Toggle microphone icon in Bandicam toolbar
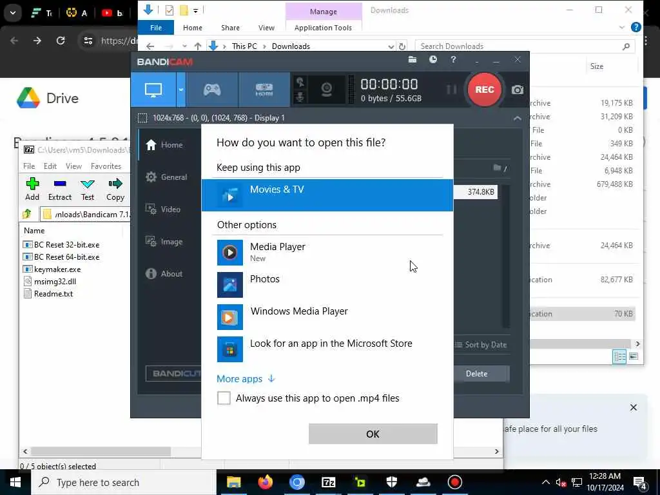 [x=300, y=97]
